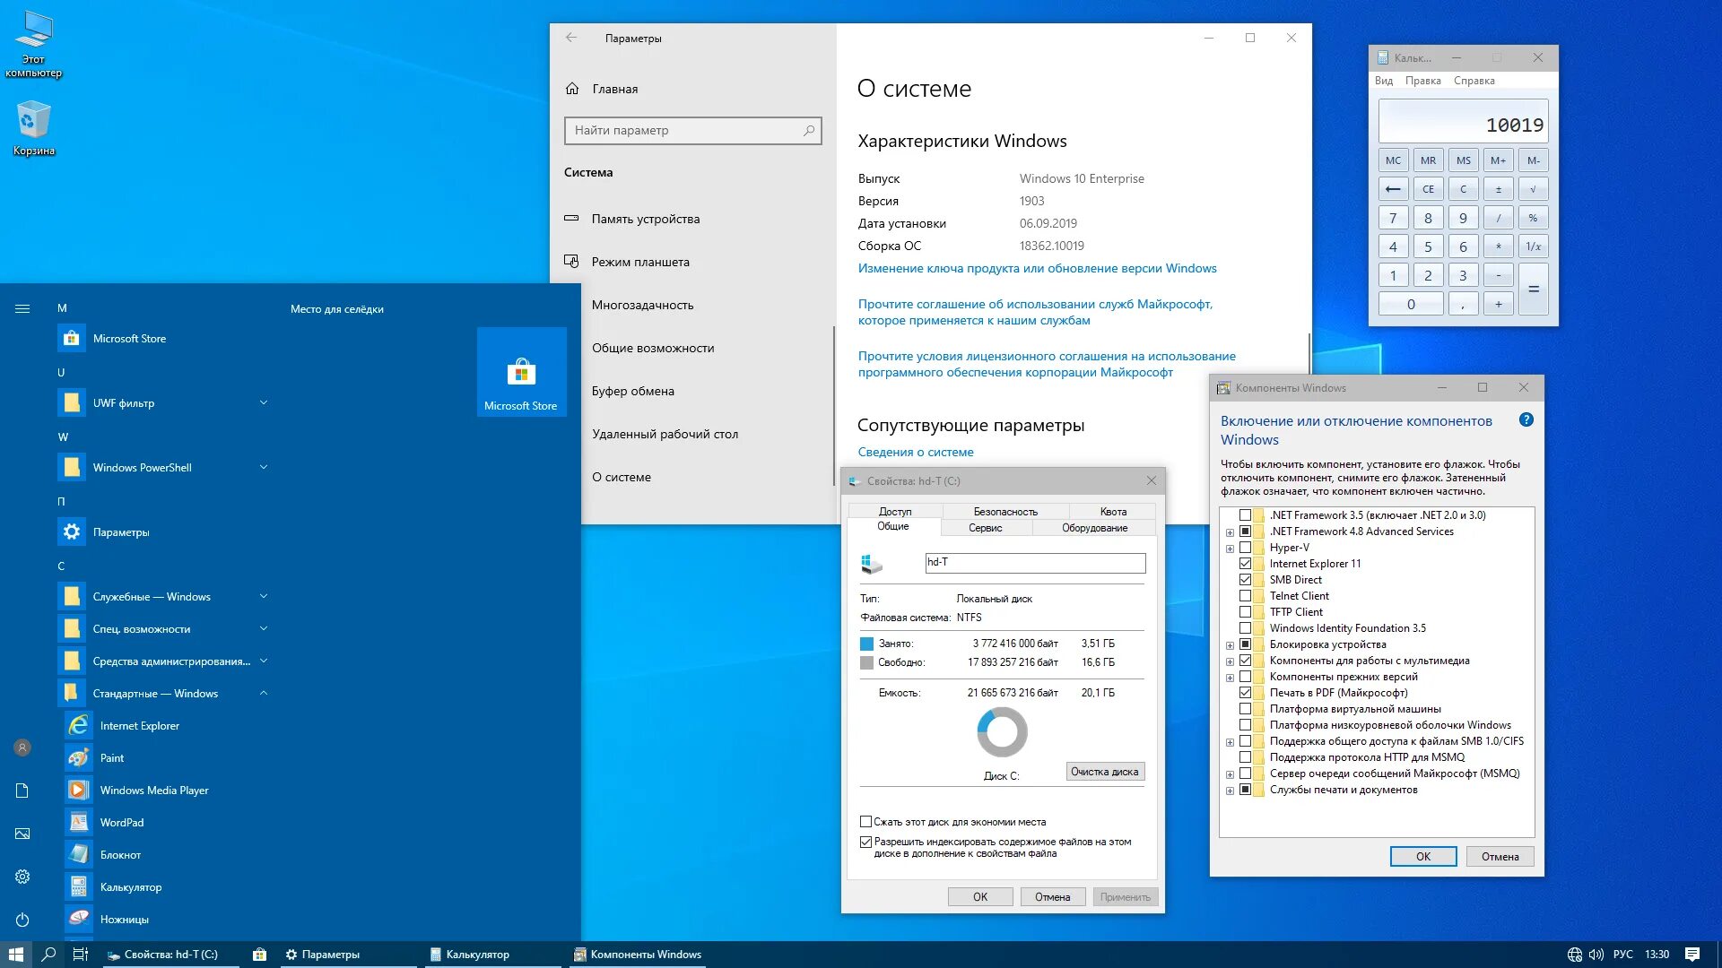Launch Paint from the Start menu list
The height and width of the screenshot is (968, 1722).
111,757
